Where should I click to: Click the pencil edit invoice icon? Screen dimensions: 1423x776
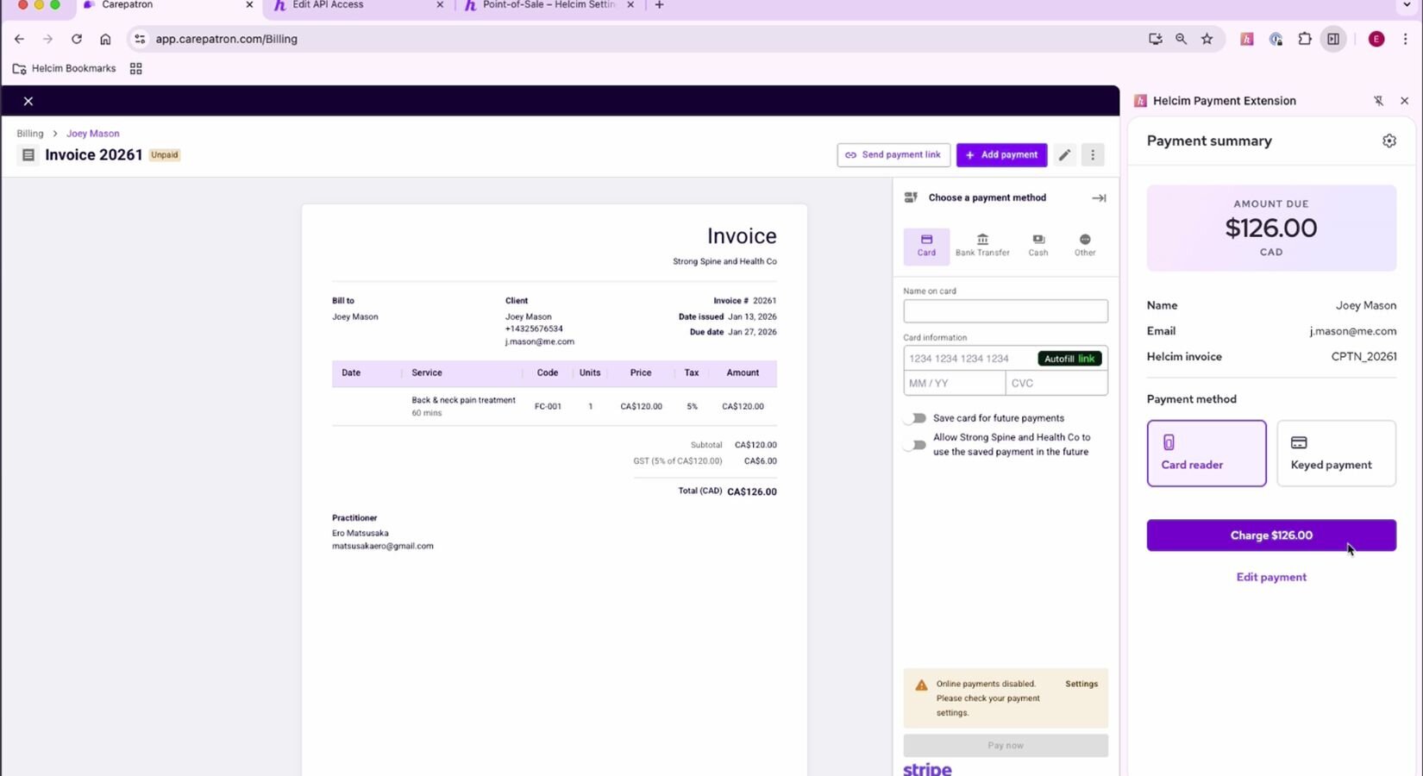pos(1064,155)
